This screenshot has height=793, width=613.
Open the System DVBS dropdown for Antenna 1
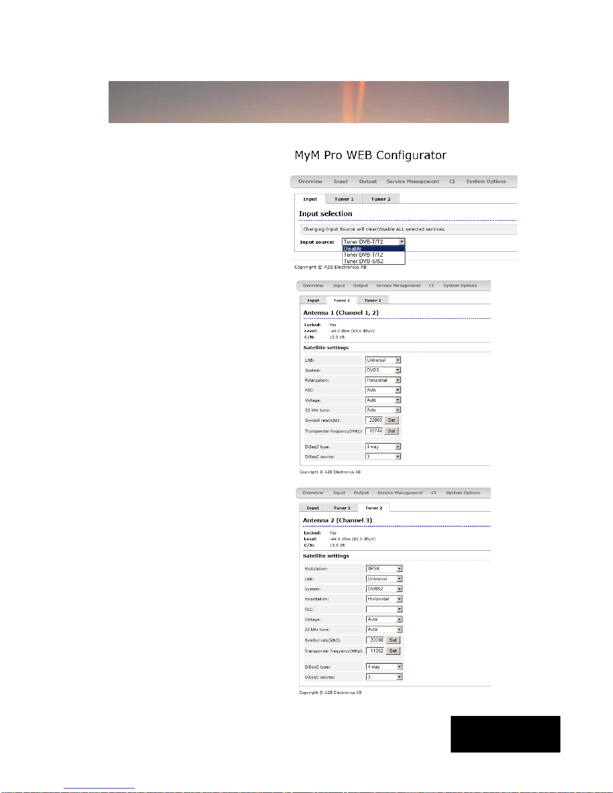coord(383,370)
